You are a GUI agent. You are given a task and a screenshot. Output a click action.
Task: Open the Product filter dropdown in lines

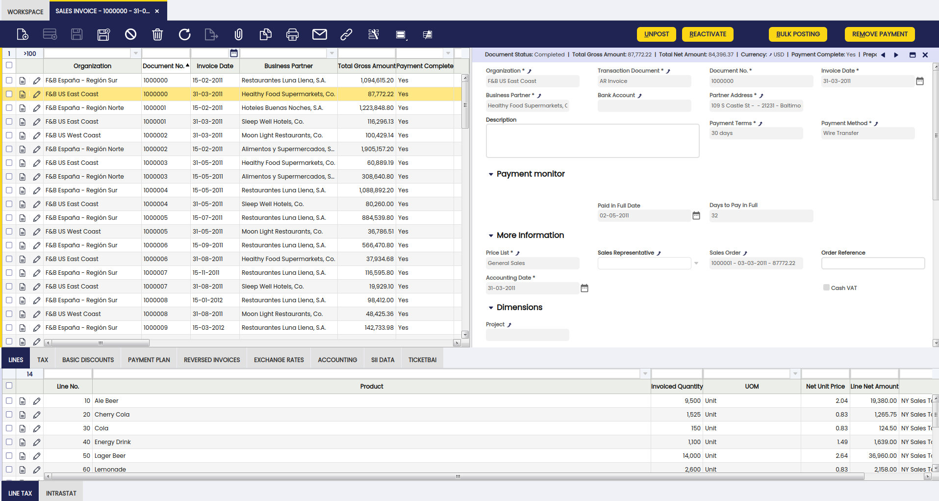[x=645, y=374]
